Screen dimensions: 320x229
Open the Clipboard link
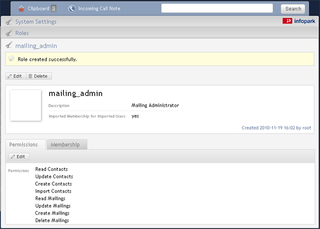click(38, 9)
